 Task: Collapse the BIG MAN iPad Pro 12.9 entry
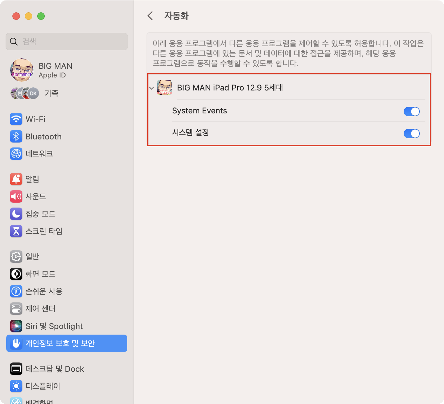click(152, 88)
